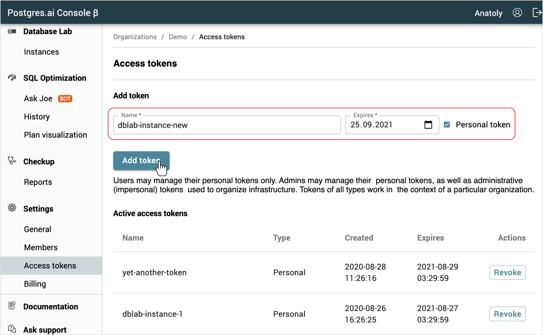Screen dimensions: 543x335
Task: Go to History in the sidebar
Action: pos(37,117)
